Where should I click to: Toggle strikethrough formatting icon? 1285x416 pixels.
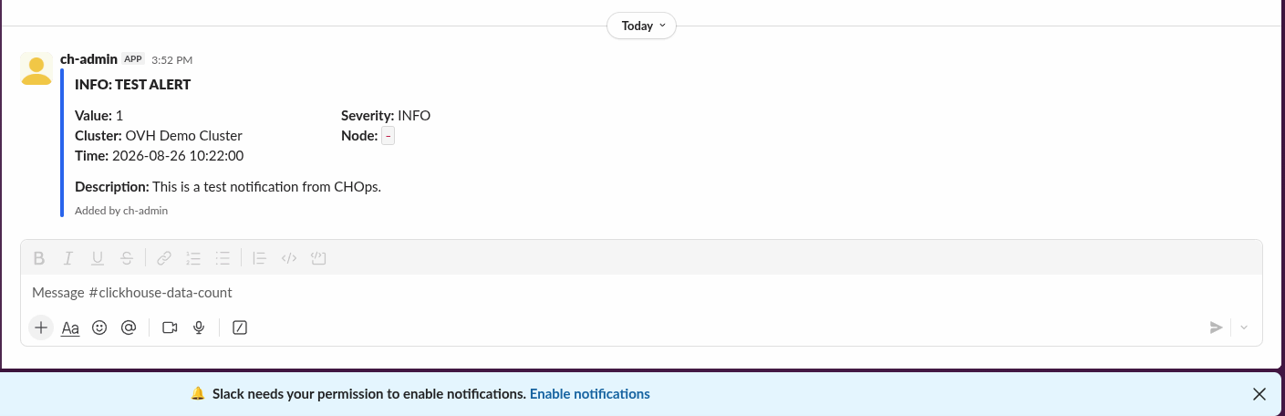pos(127,258)
